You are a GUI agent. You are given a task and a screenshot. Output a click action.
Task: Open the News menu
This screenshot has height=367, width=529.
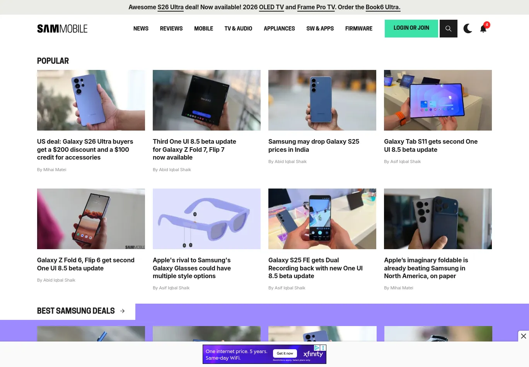click(x=141, y=29)
